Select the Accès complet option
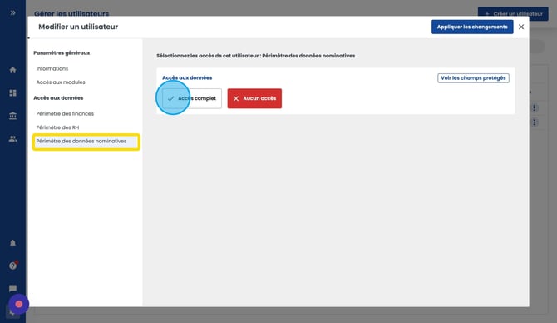 coord(192,98)
